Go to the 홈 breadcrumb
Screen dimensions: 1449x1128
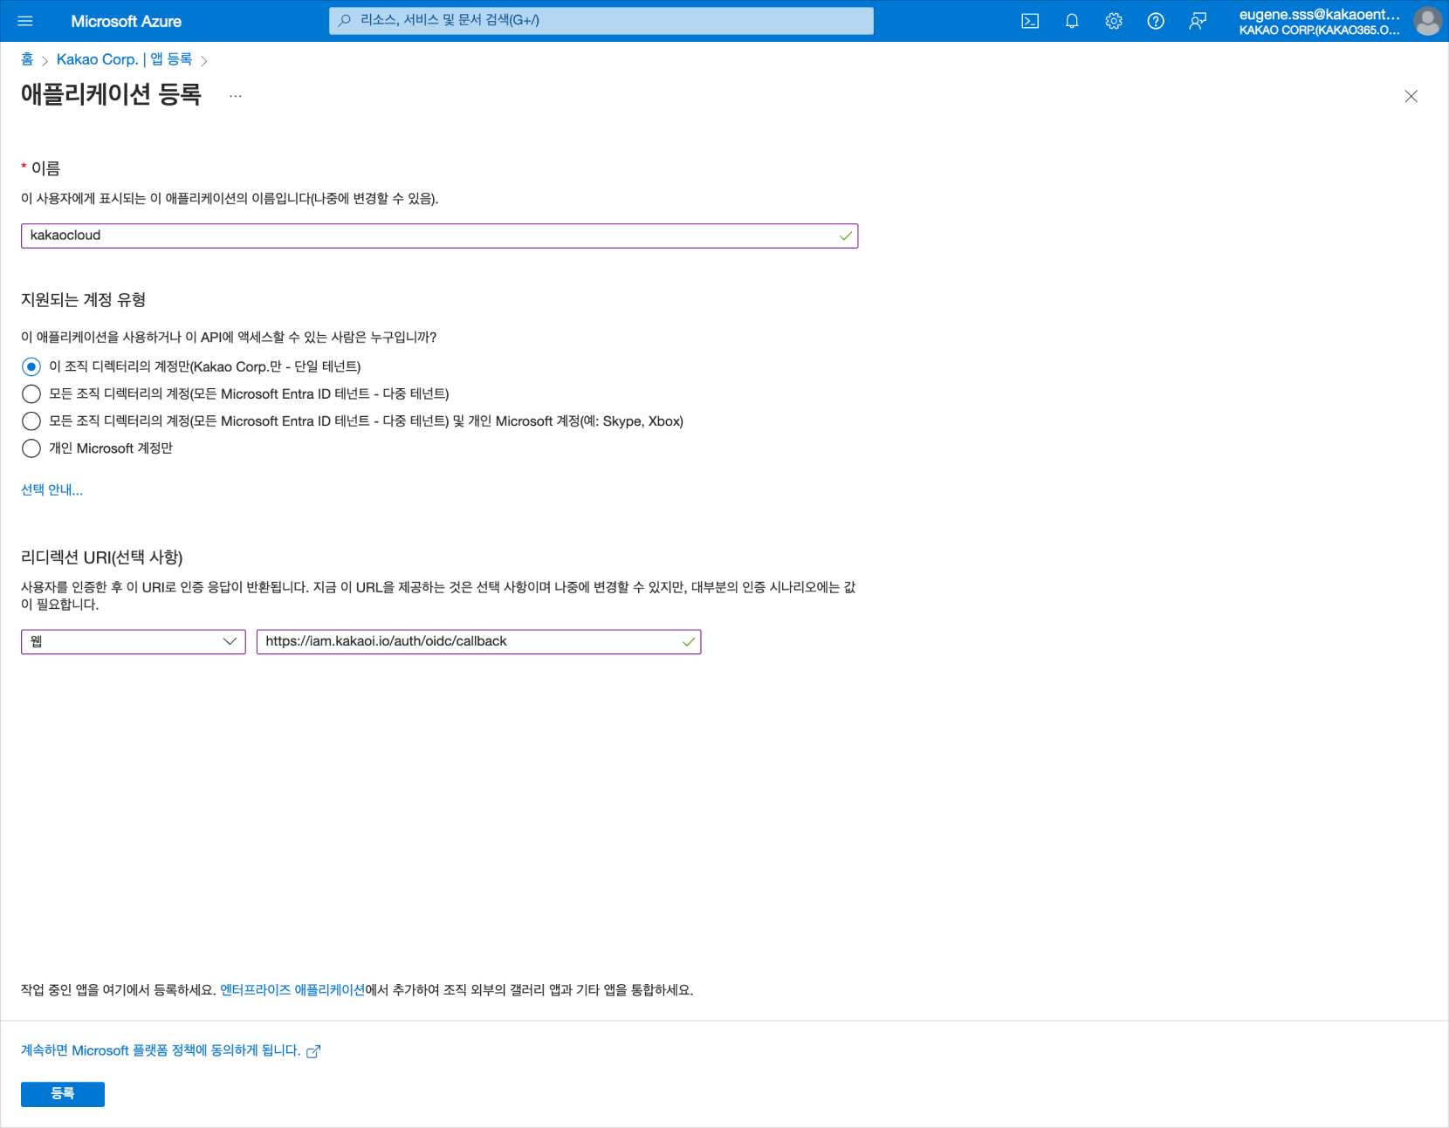27,59
